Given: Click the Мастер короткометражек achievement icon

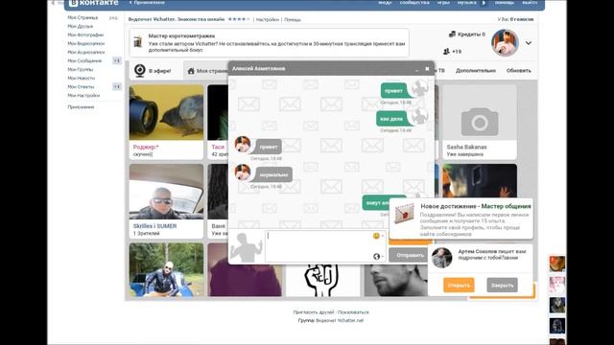Looking at the screenshot, I should (138, 41).
